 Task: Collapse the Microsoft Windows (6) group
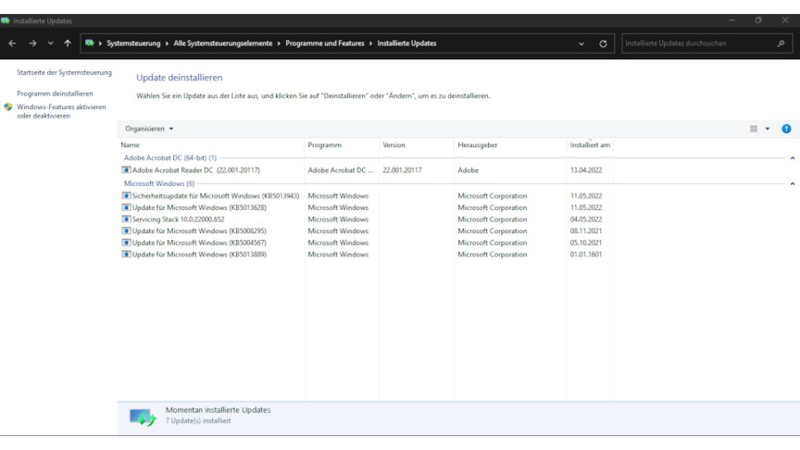click(793, 183)
